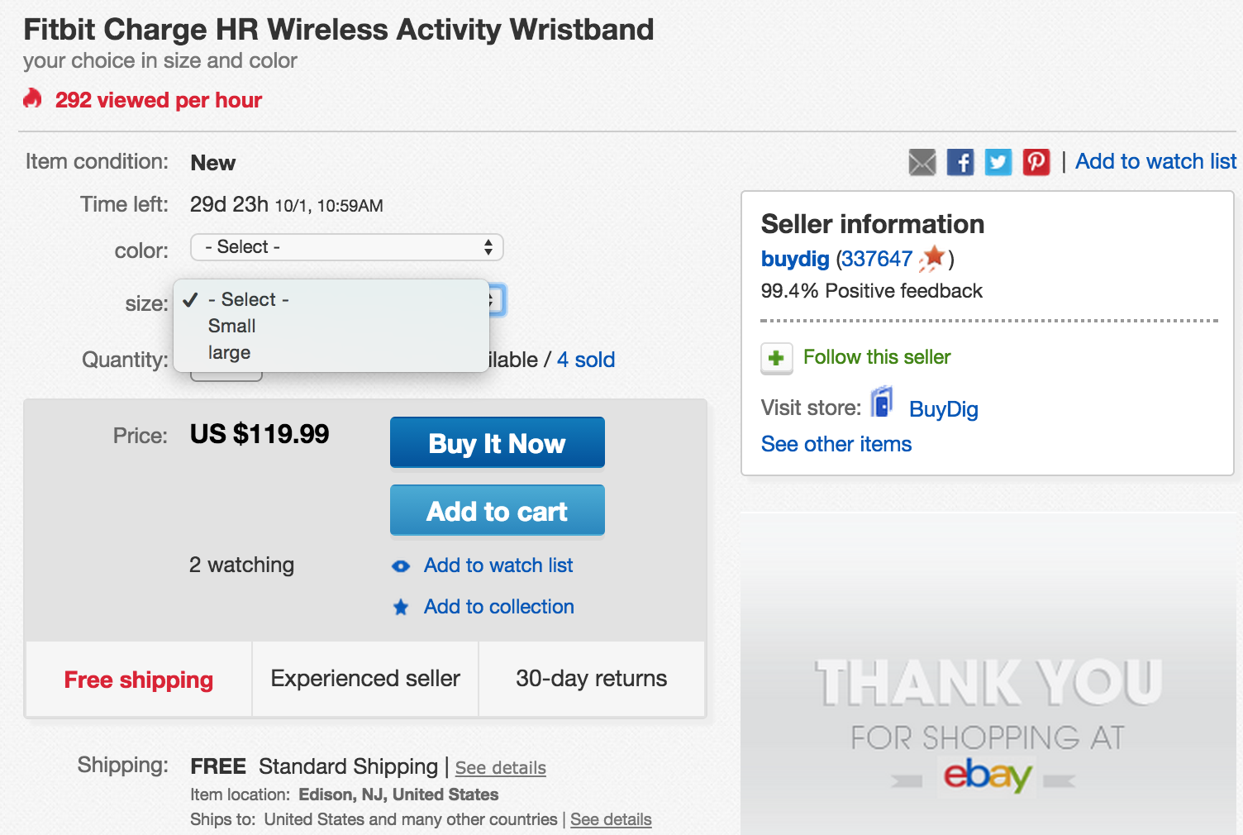Open the color Select dropdown
The height and width of the screenshot is (835, 1243).
346,247
